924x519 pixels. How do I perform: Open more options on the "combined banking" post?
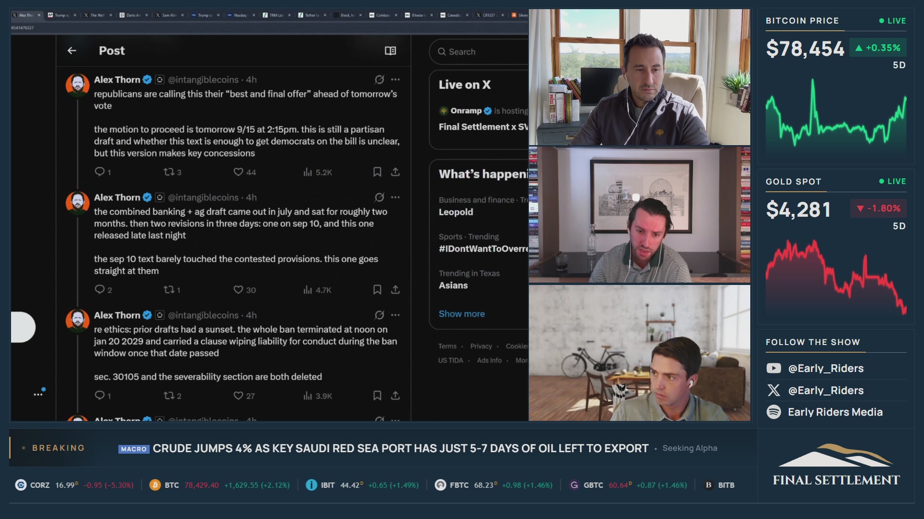tap(395, 197)
